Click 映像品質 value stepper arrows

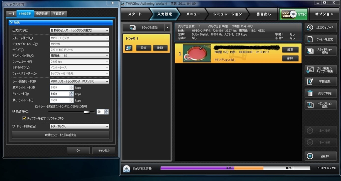(106, 112)
